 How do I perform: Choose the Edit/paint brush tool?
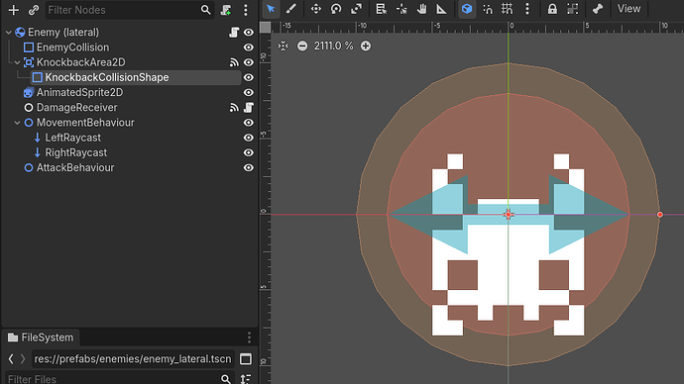coord(291,9)
